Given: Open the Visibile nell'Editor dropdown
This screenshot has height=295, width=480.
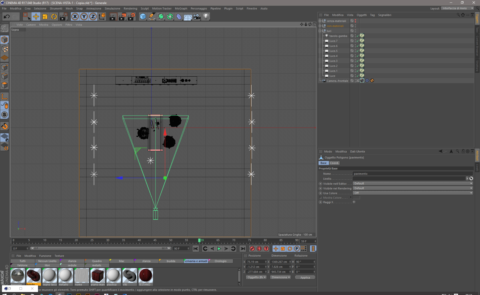Looking at the screenshot, I should pyautogui.click(x=412, y=183).
